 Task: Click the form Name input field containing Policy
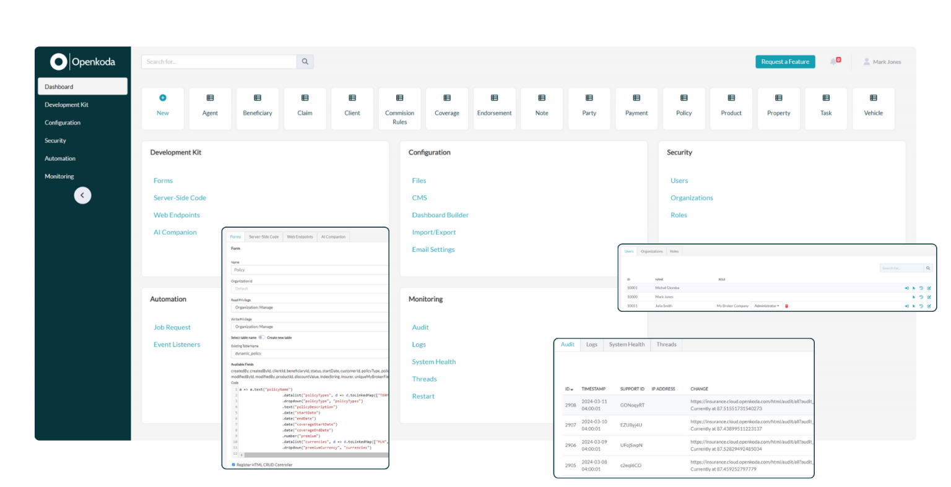[x=310, y=270]
